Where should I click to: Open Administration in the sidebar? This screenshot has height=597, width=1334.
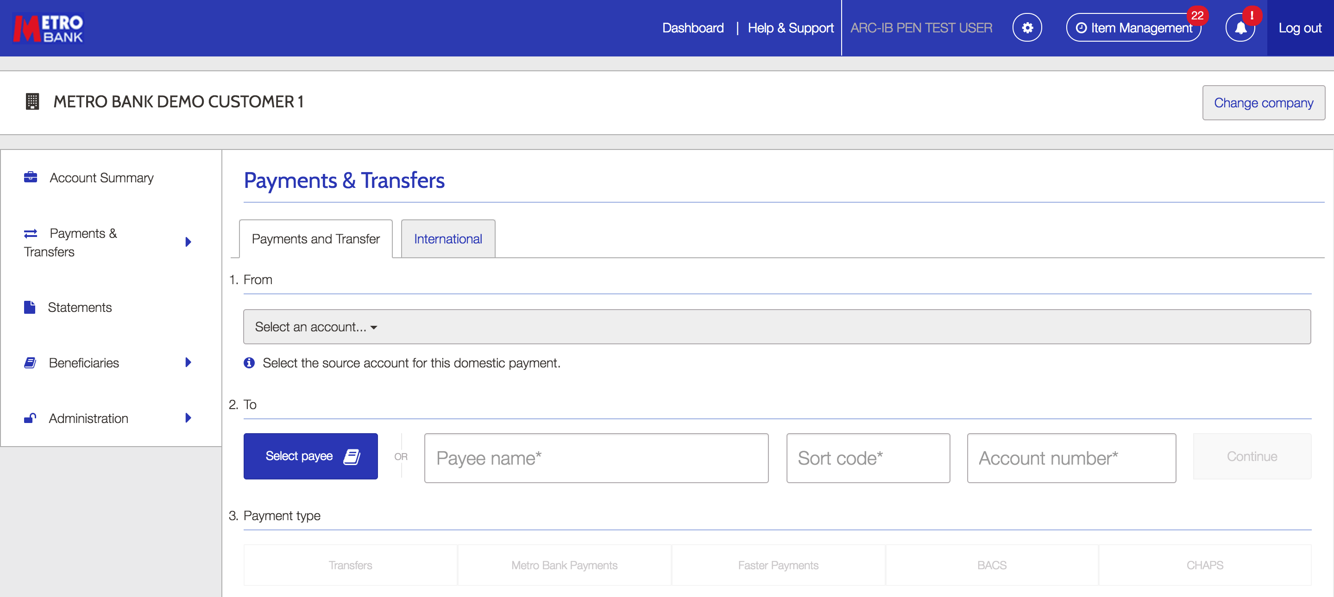pyautogui.click(x=88, y=418)
